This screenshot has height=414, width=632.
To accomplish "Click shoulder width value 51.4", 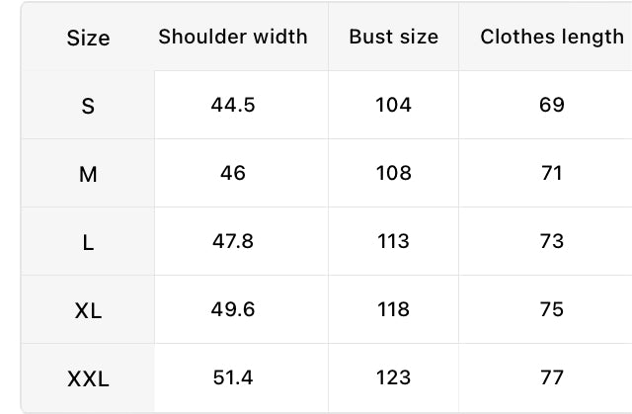I will tap(233, 377).
